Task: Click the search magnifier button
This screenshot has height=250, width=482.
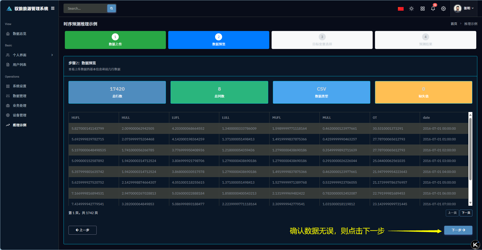Action: (111, 8)
